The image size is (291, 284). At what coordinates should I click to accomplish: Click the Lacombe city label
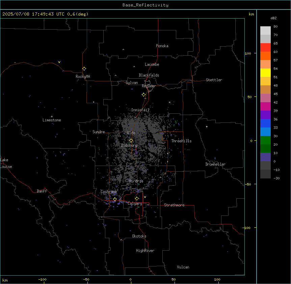(152, 64)
